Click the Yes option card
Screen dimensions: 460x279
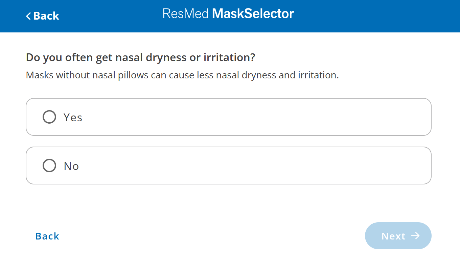coord(229,117)
